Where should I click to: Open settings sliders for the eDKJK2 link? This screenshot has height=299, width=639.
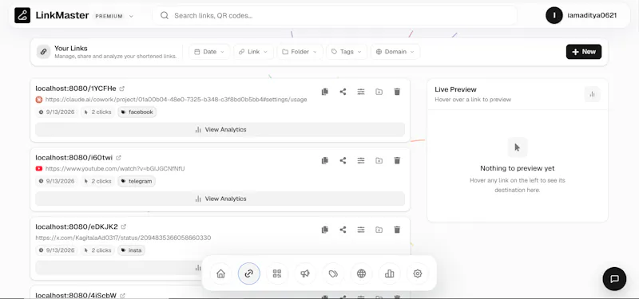point(361,230)
